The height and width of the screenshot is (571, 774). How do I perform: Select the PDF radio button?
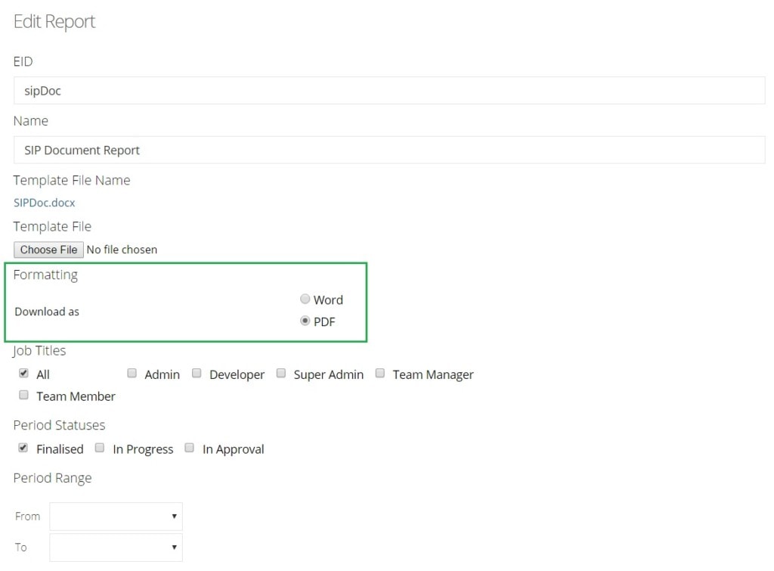(305, 321)
